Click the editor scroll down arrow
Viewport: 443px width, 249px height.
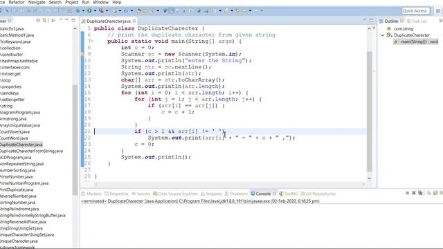point(369,178)
